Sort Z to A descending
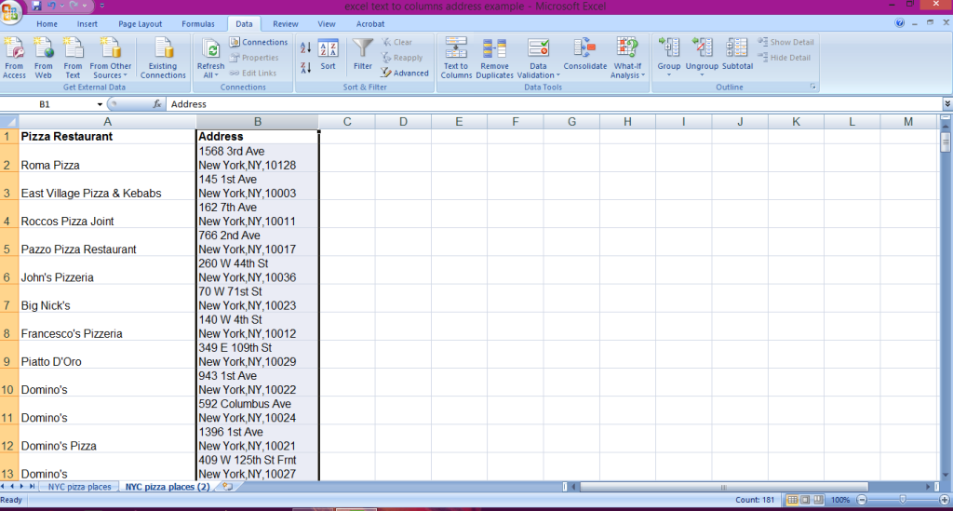953x511 pixels. [305, 67]
